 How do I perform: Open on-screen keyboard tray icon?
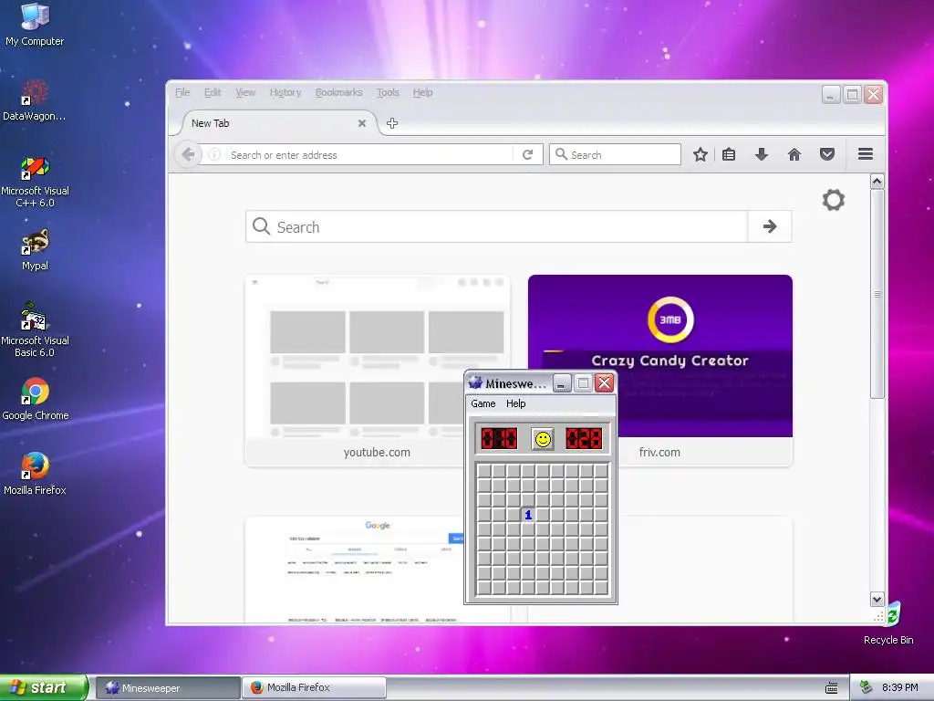[x=832, y=688]
